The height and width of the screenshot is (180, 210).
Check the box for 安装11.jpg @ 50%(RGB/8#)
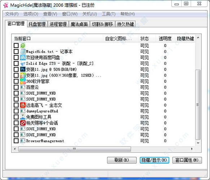(16, 69)
